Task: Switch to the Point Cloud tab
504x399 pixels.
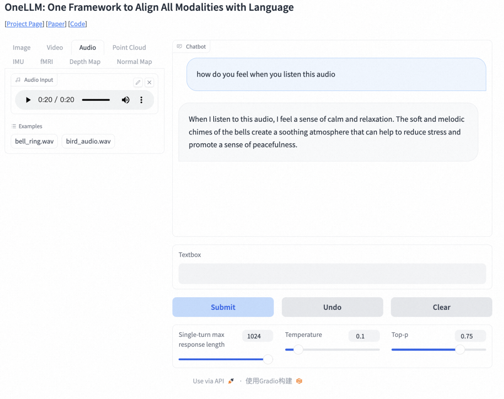Action: pos(129,48)
